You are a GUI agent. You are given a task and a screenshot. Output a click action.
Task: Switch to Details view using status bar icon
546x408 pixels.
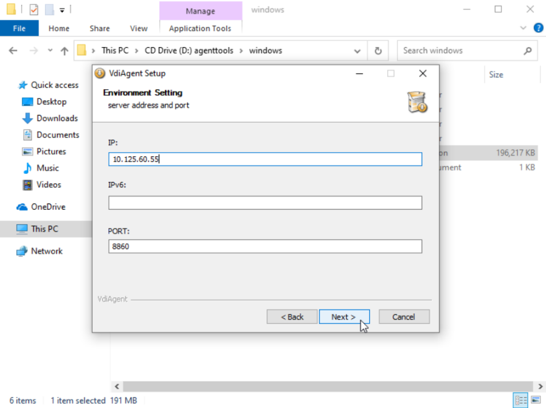click(521, 400)
